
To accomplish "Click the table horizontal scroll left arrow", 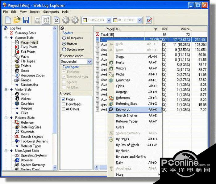I will pyautogui.click(x=96, y=167).
